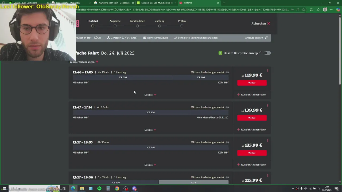Click occupancy icon on the 12:47 connection
The height and width of the screenshot is (192, 342).
tap(227, 107)
